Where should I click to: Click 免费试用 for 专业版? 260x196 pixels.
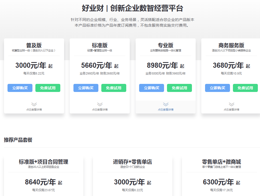coord(179,88)
